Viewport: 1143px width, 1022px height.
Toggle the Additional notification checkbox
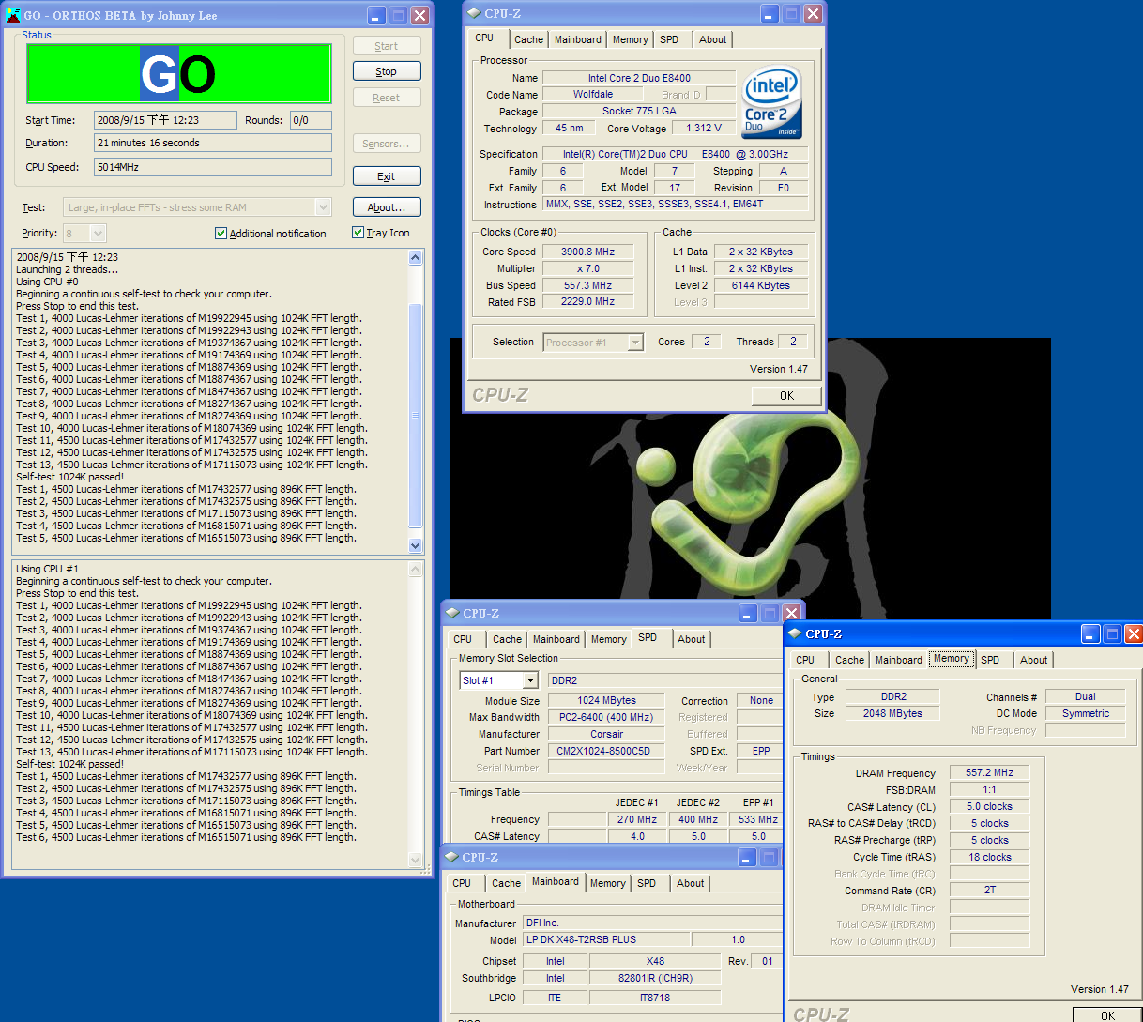click(221, 234)
